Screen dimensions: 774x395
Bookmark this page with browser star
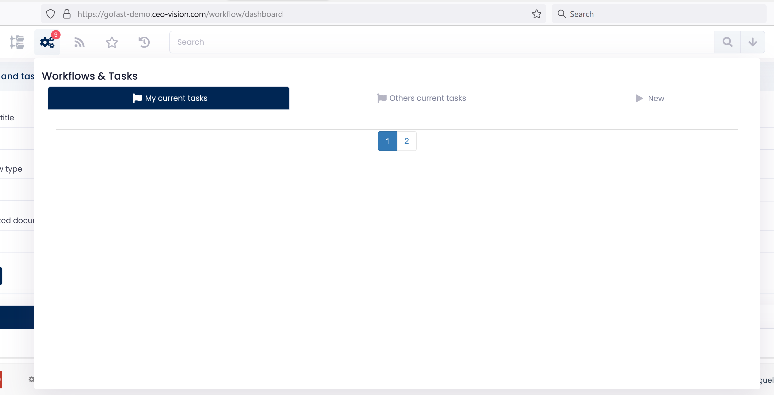pyautogui.click(x=536, y=14)
